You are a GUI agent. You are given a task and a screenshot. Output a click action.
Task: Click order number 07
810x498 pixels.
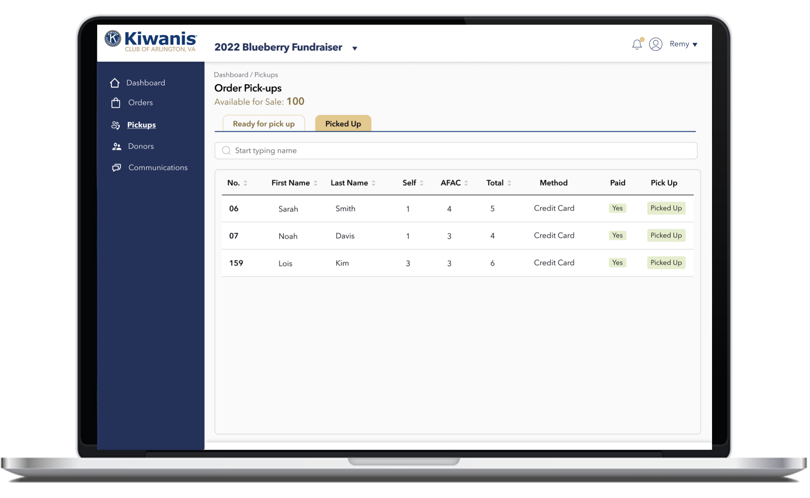pos(234,236)
